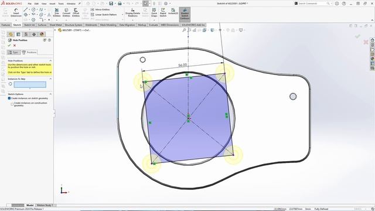Viewport: 375px width, 211px height.
Task: Collapse the Instances To Skip section
Action: (50, 79)
